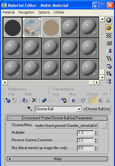Open the Material/Map Navigator icon

(x=109, y=81)
